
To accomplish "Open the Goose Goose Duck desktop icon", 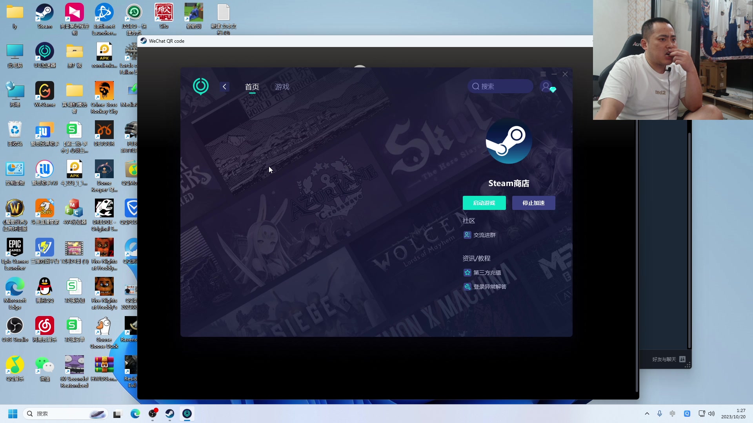I will (104, 332).
